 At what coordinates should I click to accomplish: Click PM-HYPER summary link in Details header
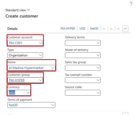(x=68, y=28)
